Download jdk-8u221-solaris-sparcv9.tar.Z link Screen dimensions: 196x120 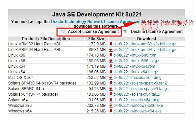pyautogui.click(x=140, y=83)
